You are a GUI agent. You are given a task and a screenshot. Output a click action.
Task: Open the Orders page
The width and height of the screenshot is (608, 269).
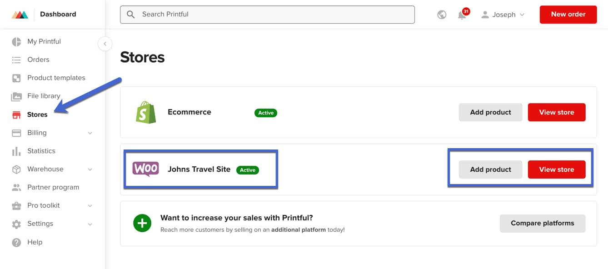pyautogui.click(x=38, y=60)
